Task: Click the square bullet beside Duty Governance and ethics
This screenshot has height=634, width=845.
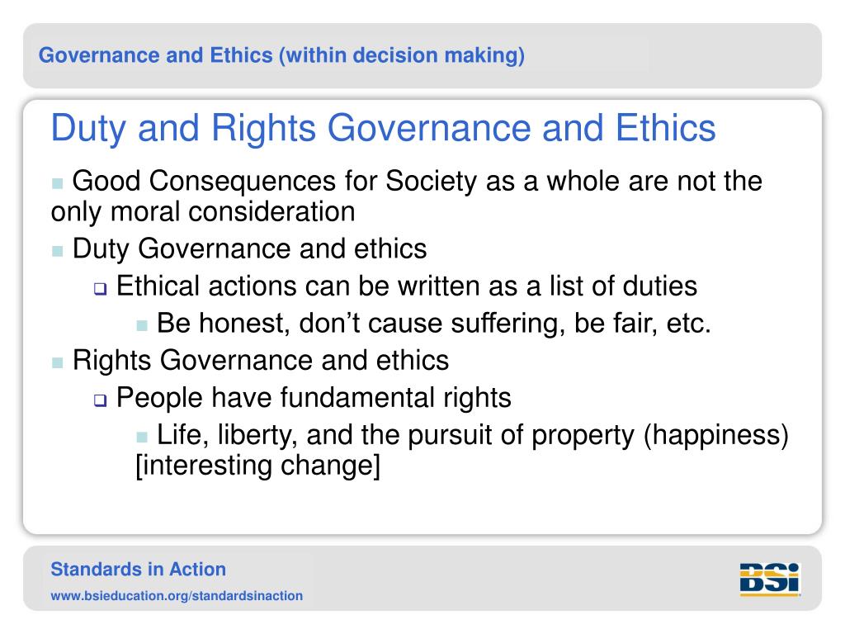Action: (x=58, y=251)
